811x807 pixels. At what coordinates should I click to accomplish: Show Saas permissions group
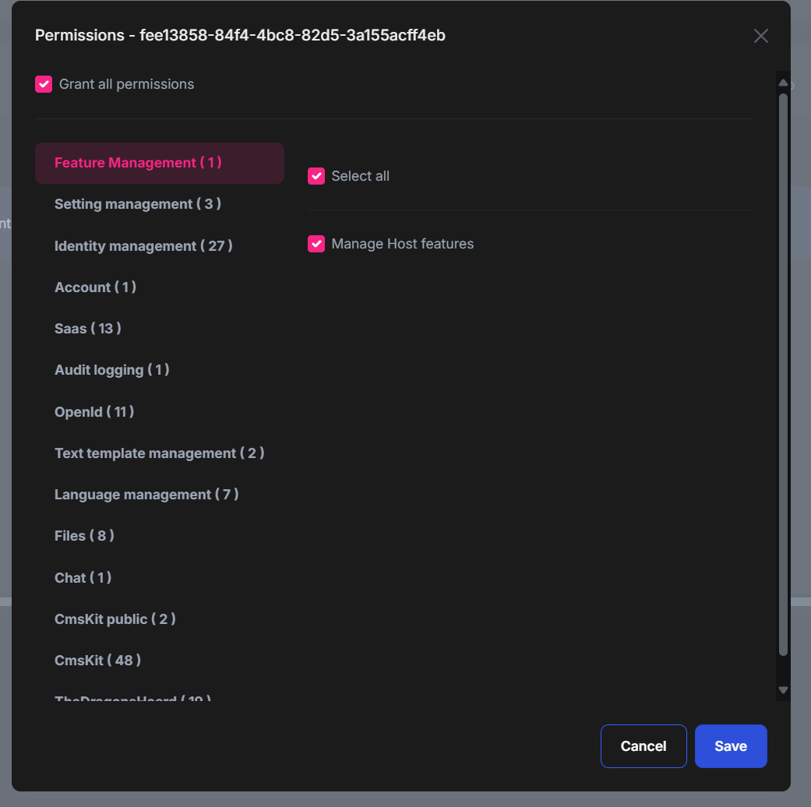pyautogui.click(x=88, y=329)
